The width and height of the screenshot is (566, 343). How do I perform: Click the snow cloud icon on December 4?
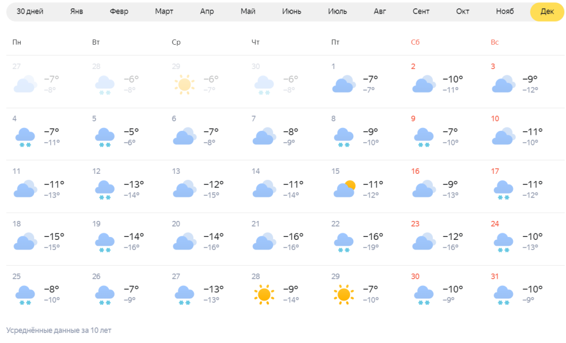point(25,137)
